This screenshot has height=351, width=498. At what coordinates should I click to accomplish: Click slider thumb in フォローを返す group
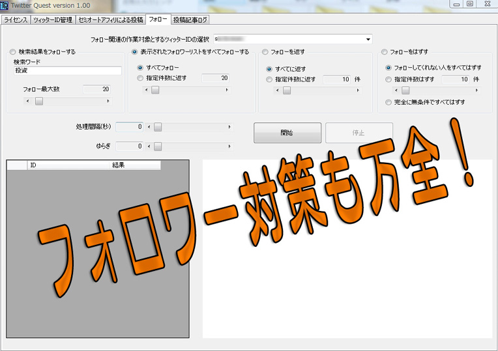point(287,91)
